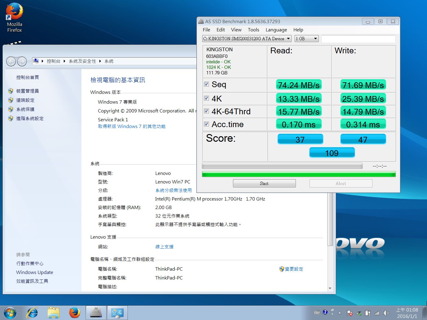
Task: Uncheck the Seq test checkbox
Action: (x=206, y=84)
